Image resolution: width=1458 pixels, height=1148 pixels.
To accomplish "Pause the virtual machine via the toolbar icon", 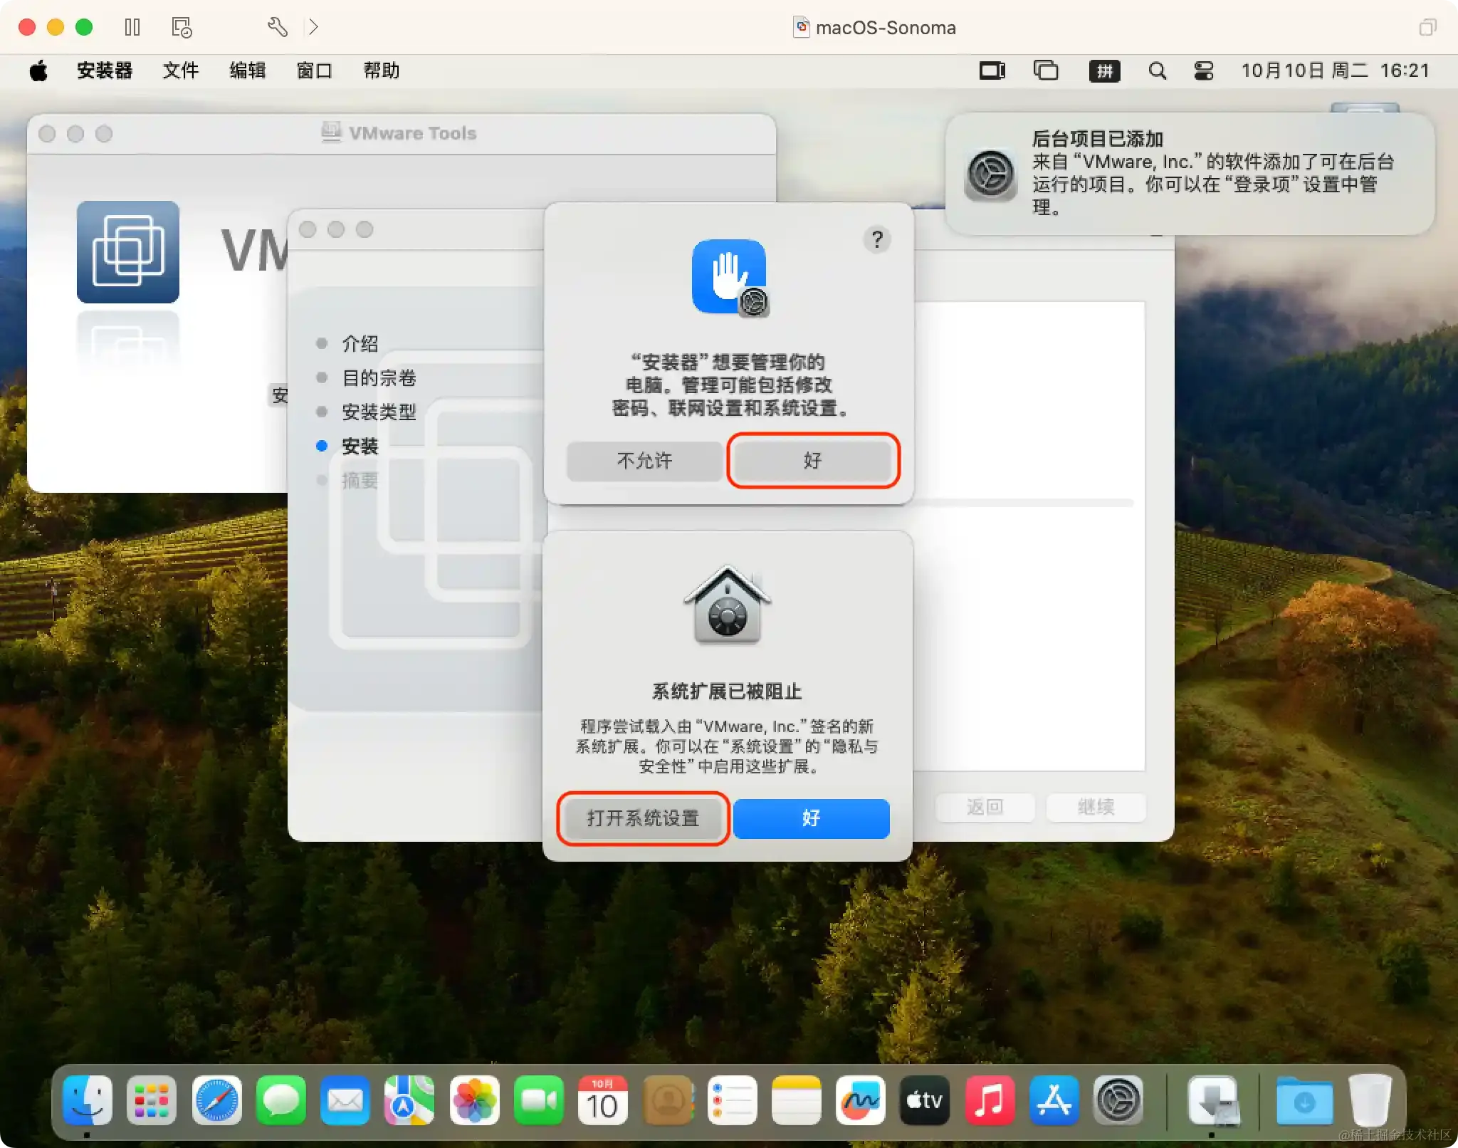I will (x=132, y=27).
